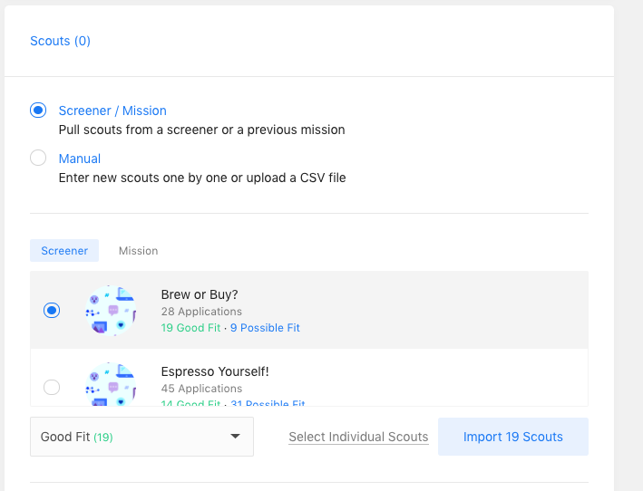
Task: Select the Manual radio option
Action: tap(38, 159)
